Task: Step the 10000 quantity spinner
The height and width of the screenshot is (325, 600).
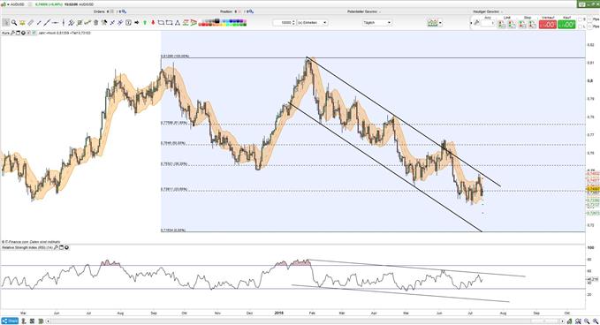Action: (x=293, y=23)
